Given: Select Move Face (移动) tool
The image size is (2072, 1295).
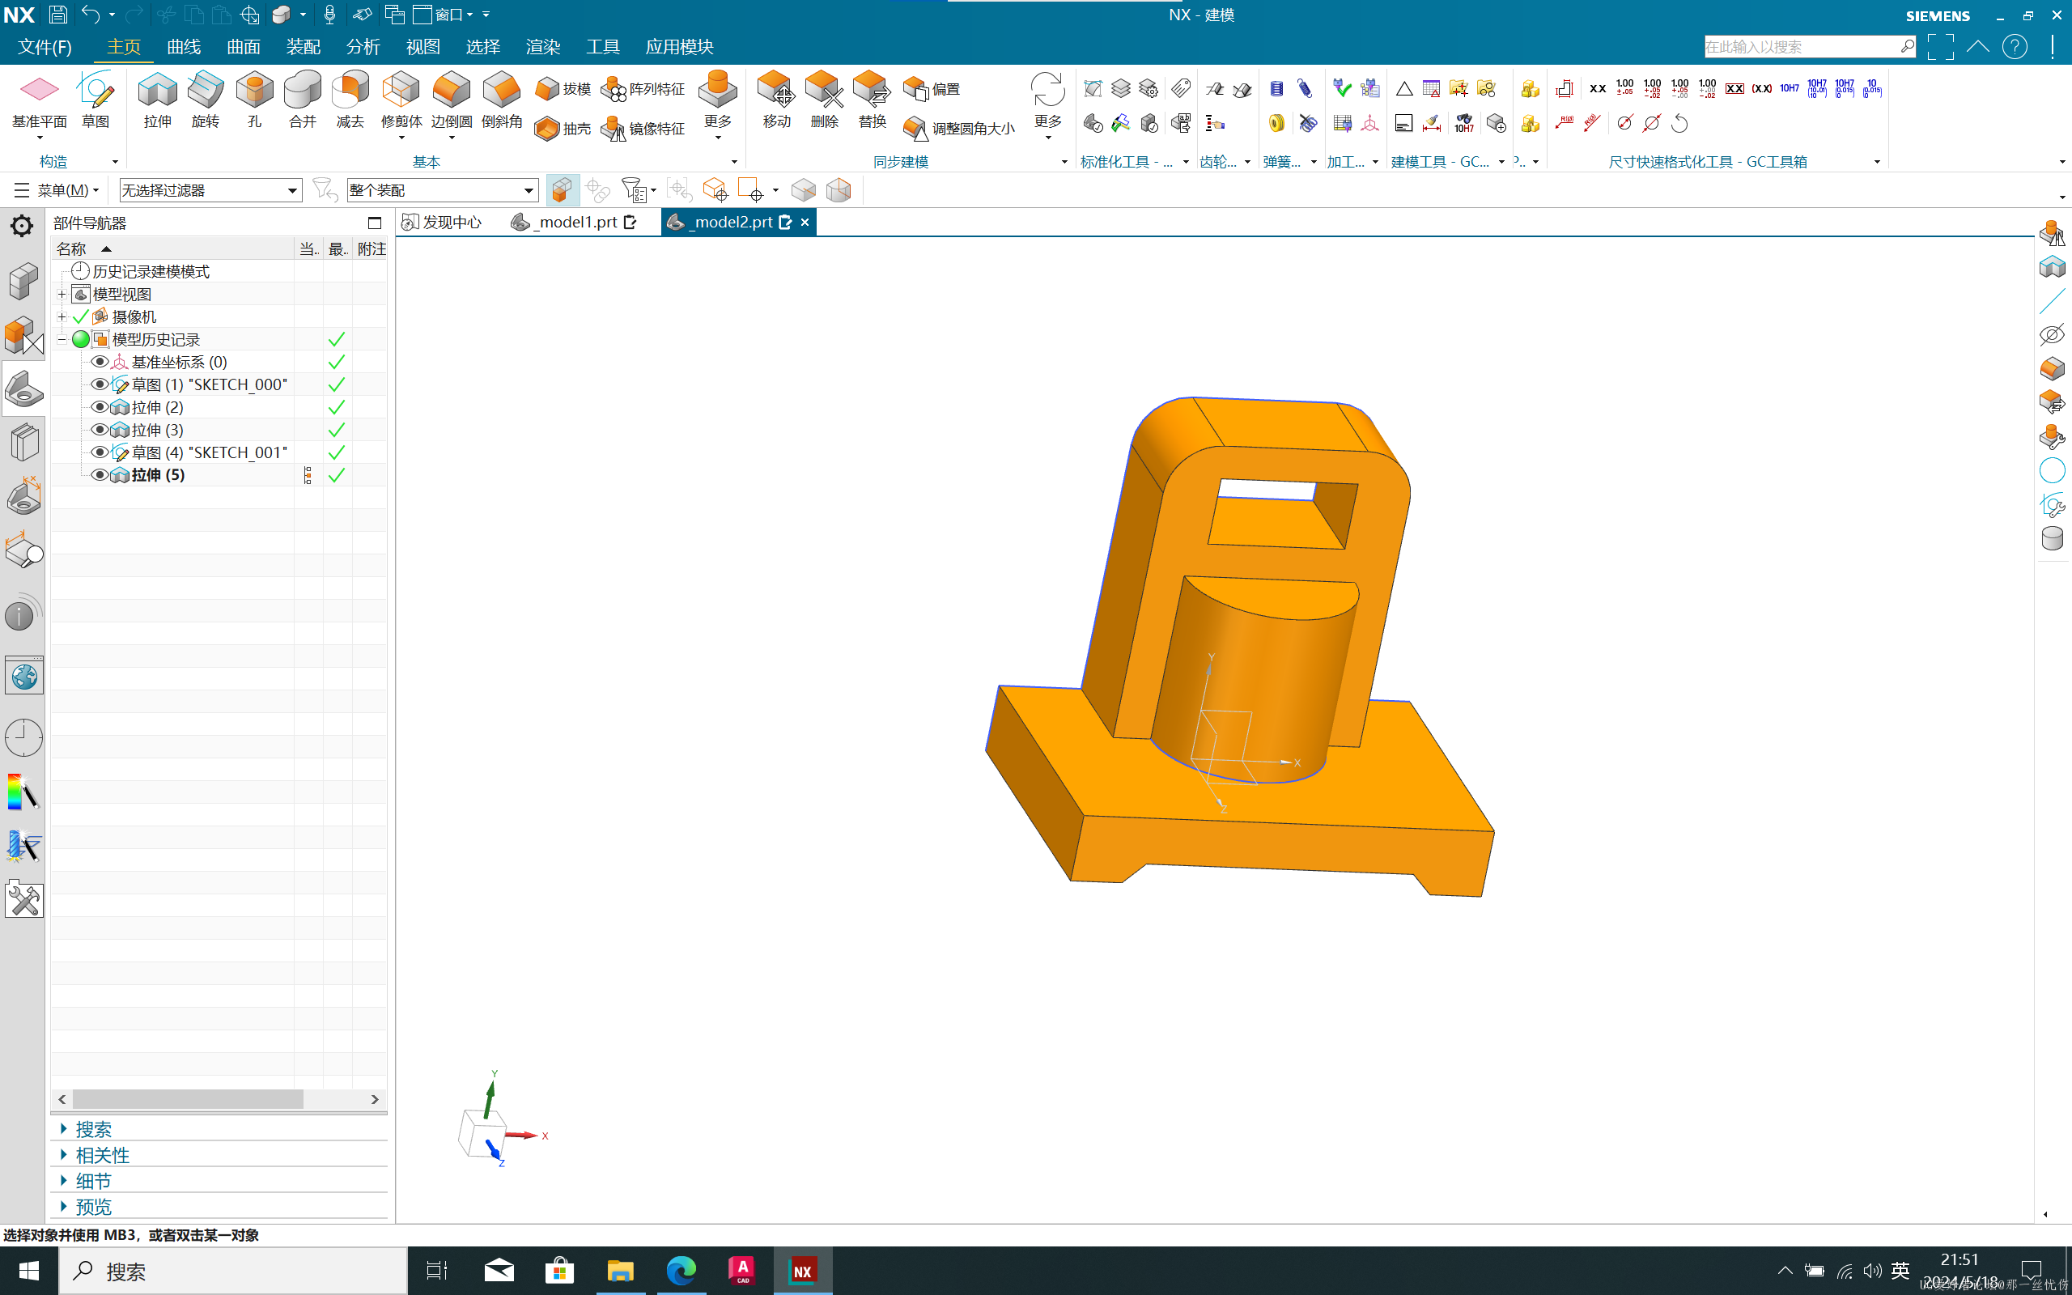Looking at the screenshot, I should point(776,100).
